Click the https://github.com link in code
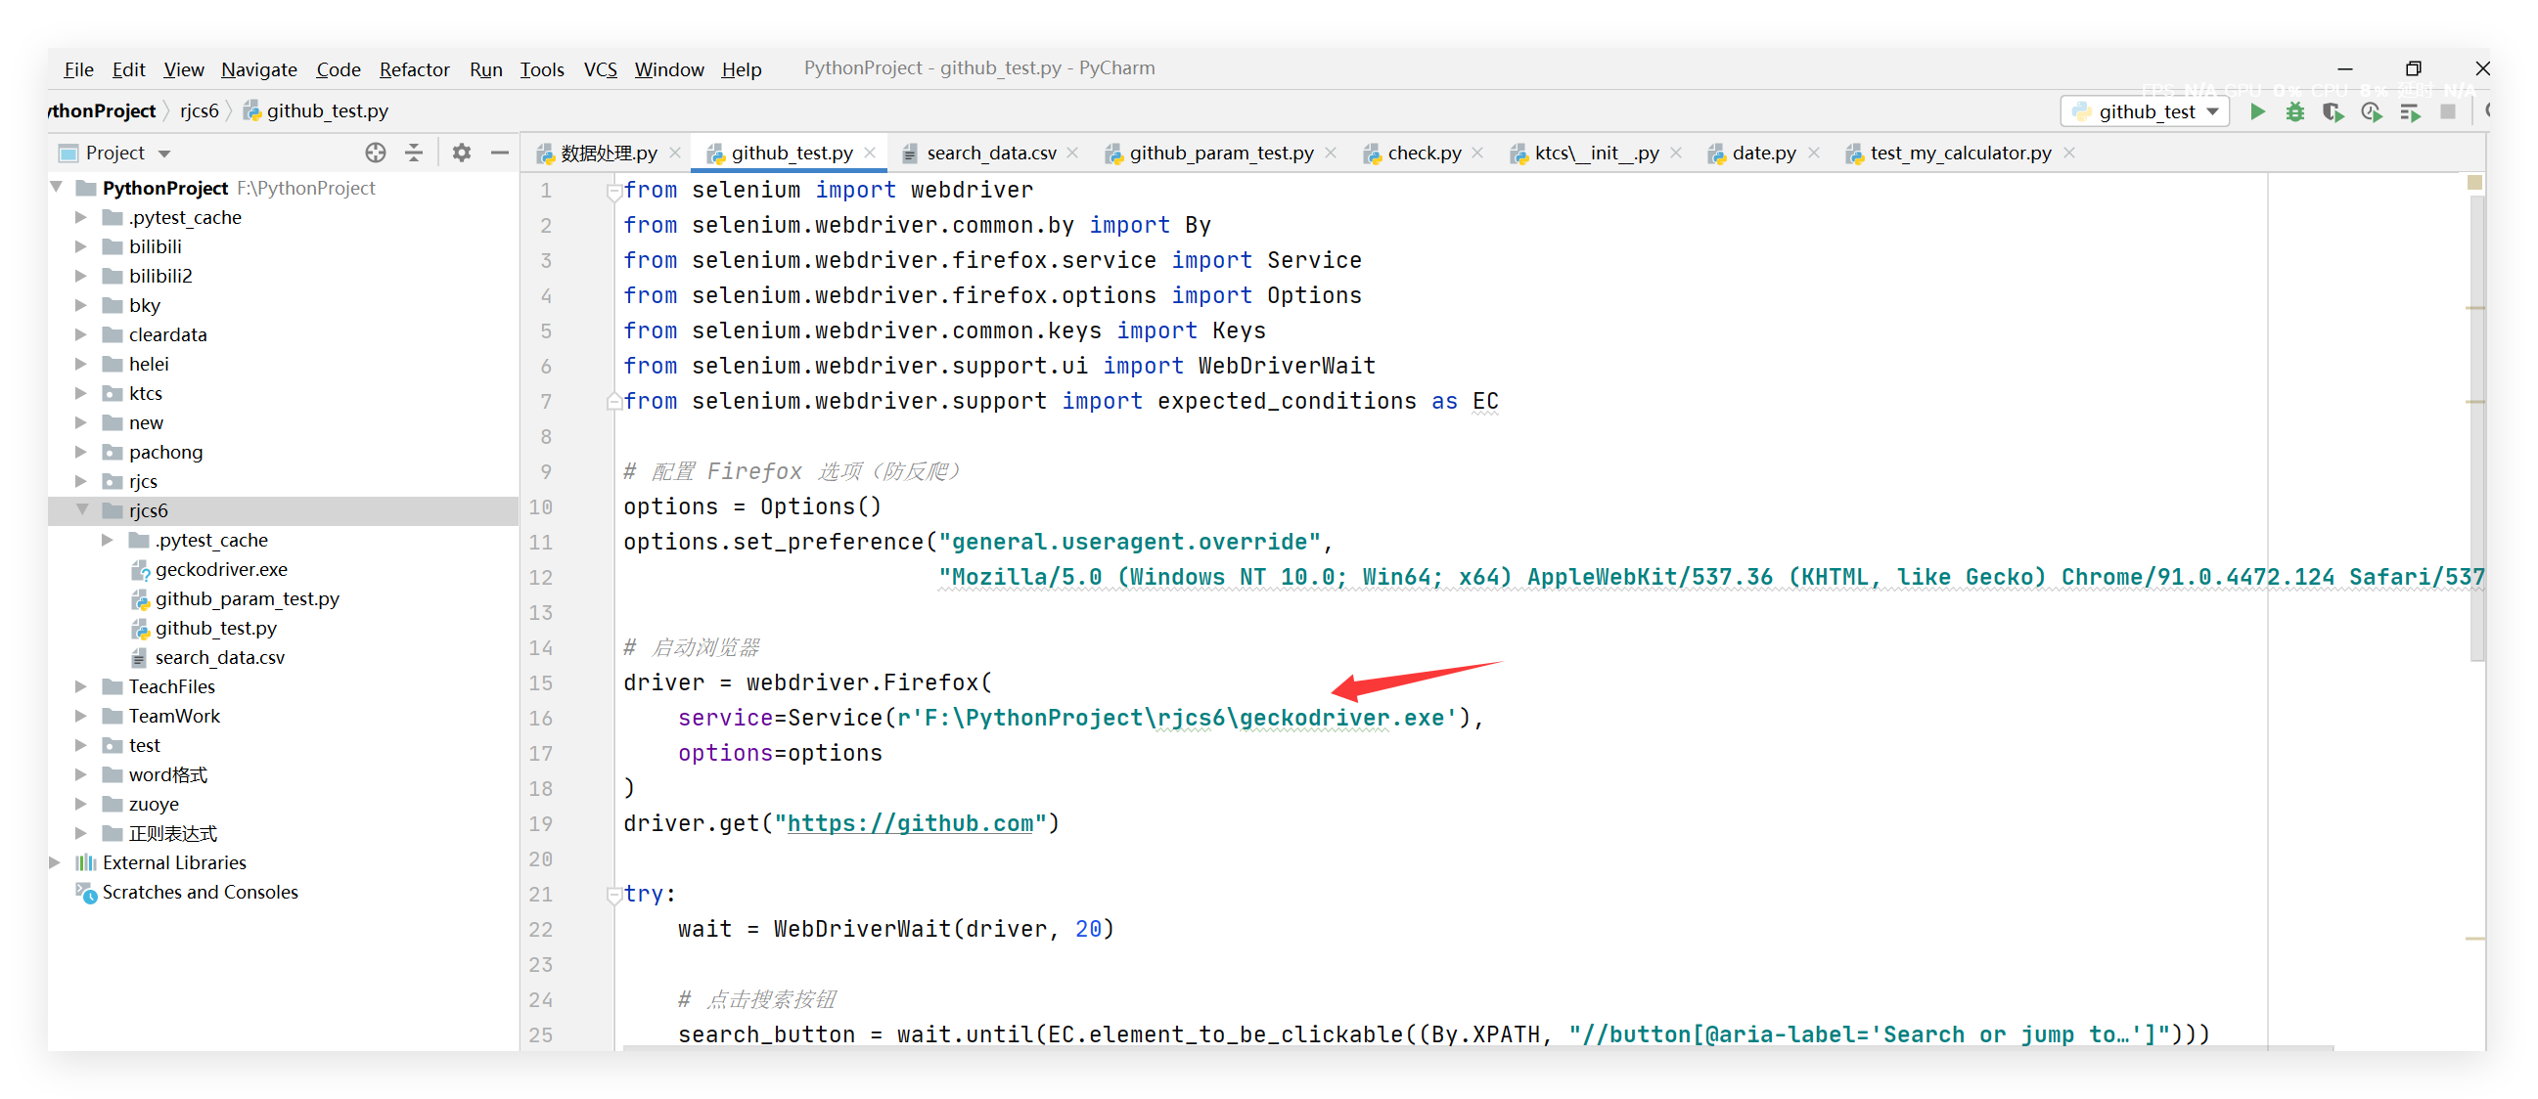Screen dimensions: 2538x1099 pos(909,823)
